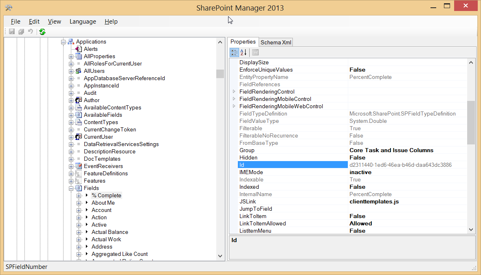Select the Aggregated Like Count field
Viewport: 481px width, 275px height.
[x=119, y=254]
